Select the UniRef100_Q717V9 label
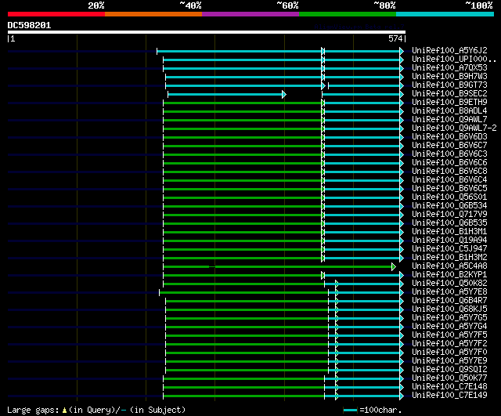 click(449, 215)
